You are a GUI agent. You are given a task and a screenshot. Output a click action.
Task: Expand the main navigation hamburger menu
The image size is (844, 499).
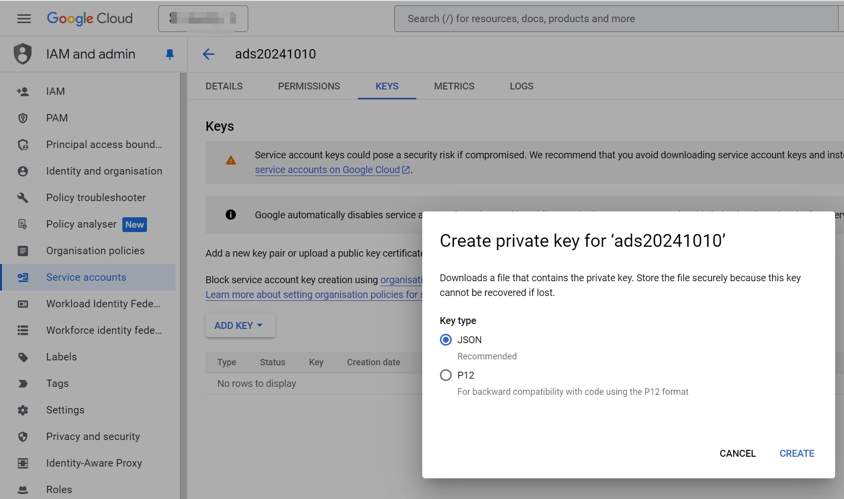point(24,19)
